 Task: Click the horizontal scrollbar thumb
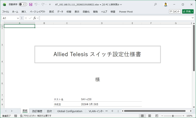[x=155, y=111]
